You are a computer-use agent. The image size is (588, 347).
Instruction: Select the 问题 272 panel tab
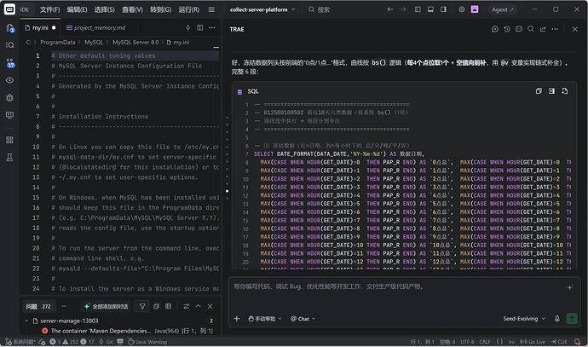point(38,306)
